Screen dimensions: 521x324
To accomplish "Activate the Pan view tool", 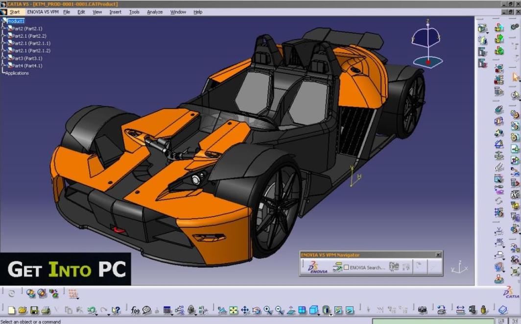I will (x=244, y=310).
